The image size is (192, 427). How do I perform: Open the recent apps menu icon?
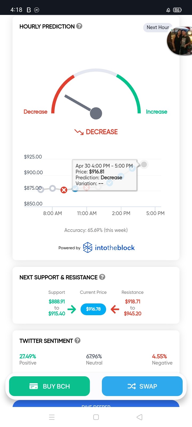pyautogui.click(x=52, y=417)
